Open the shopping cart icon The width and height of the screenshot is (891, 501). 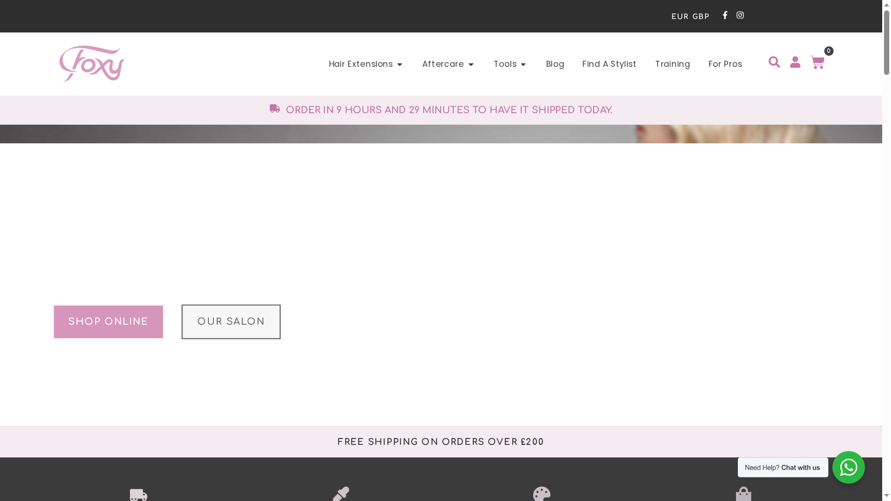tap(817, 63)
